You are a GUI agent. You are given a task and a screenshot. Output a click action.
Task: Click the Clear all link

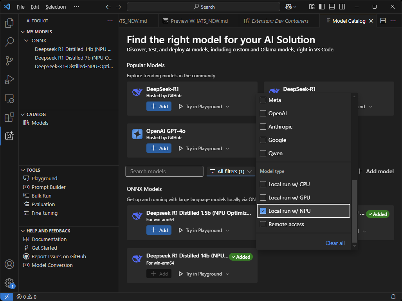click(x=335, y=243)
